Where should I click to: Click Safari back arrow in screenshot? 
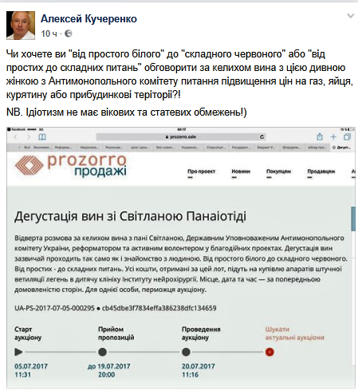[15, 137]
